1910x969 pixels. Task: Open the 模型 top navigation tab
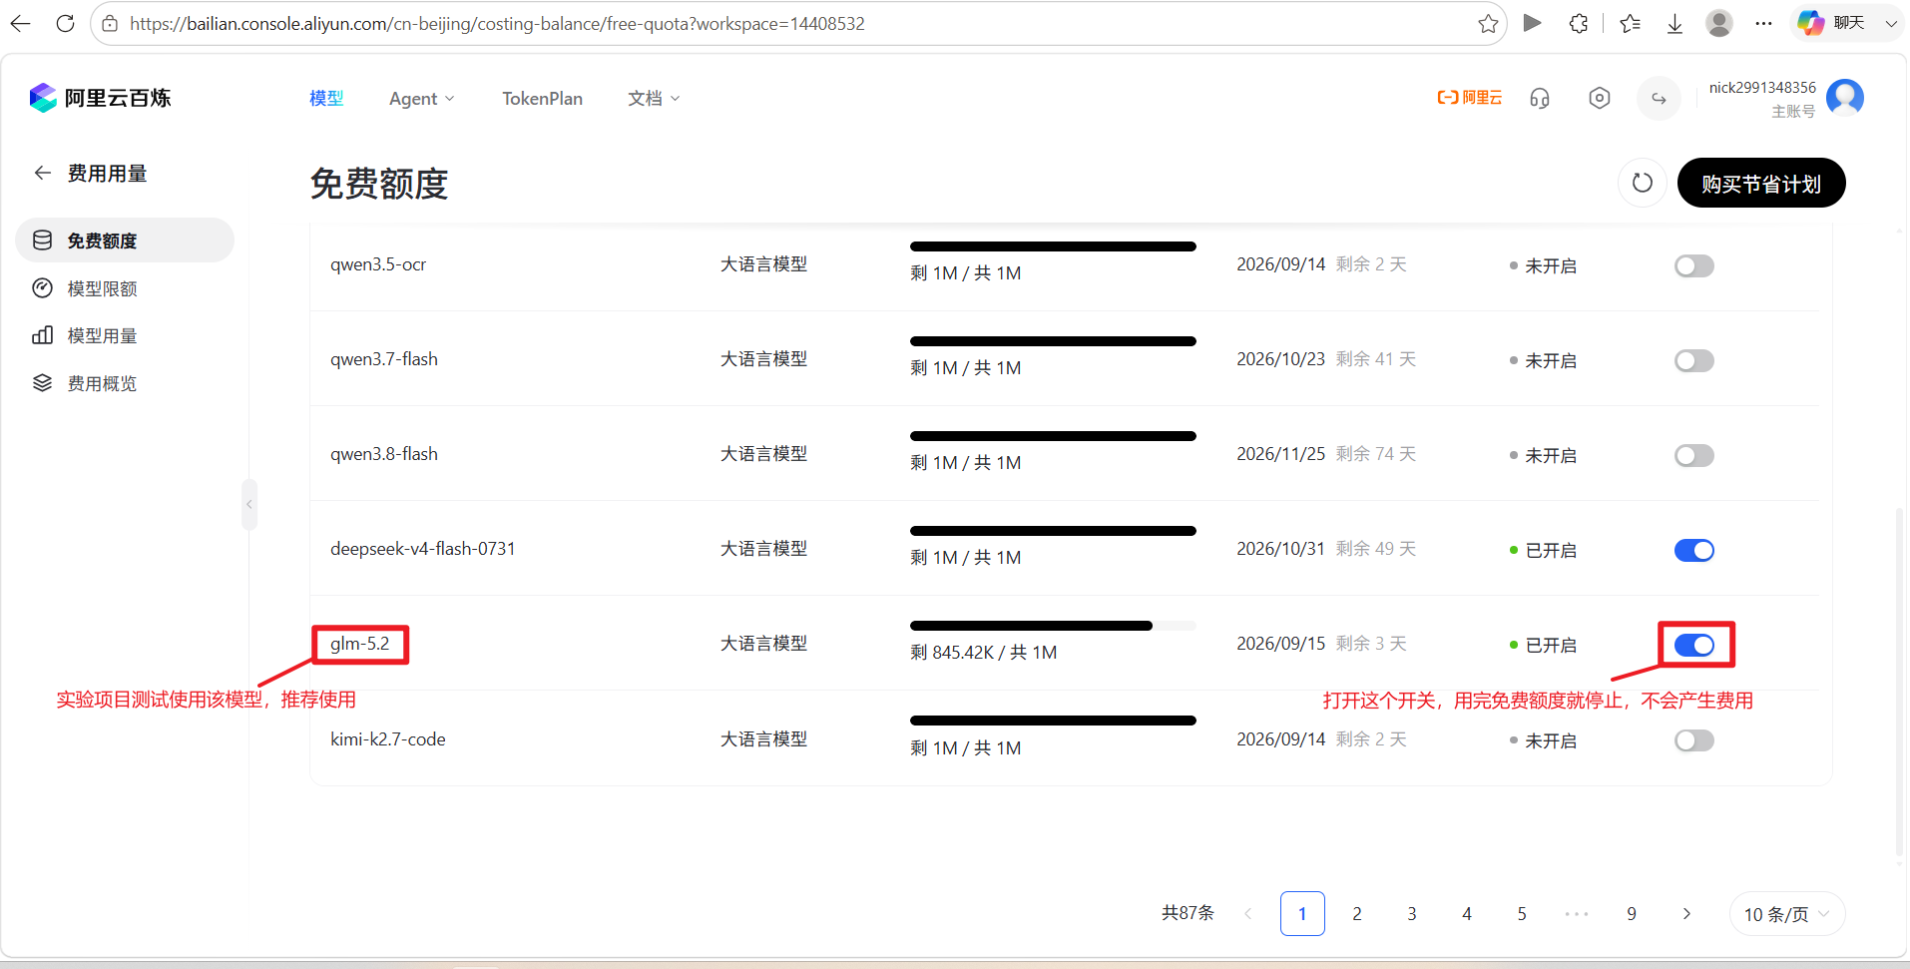(x=326, y=98)
